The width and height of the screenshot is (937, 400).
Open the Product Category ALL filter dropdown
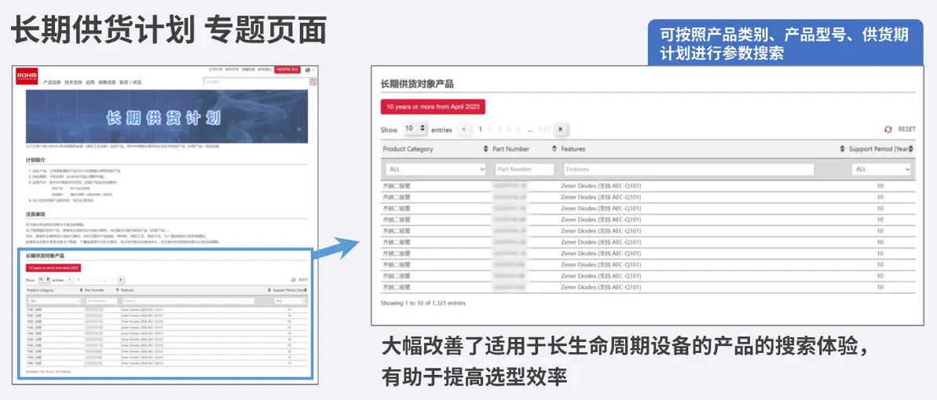tap(436, 169)
